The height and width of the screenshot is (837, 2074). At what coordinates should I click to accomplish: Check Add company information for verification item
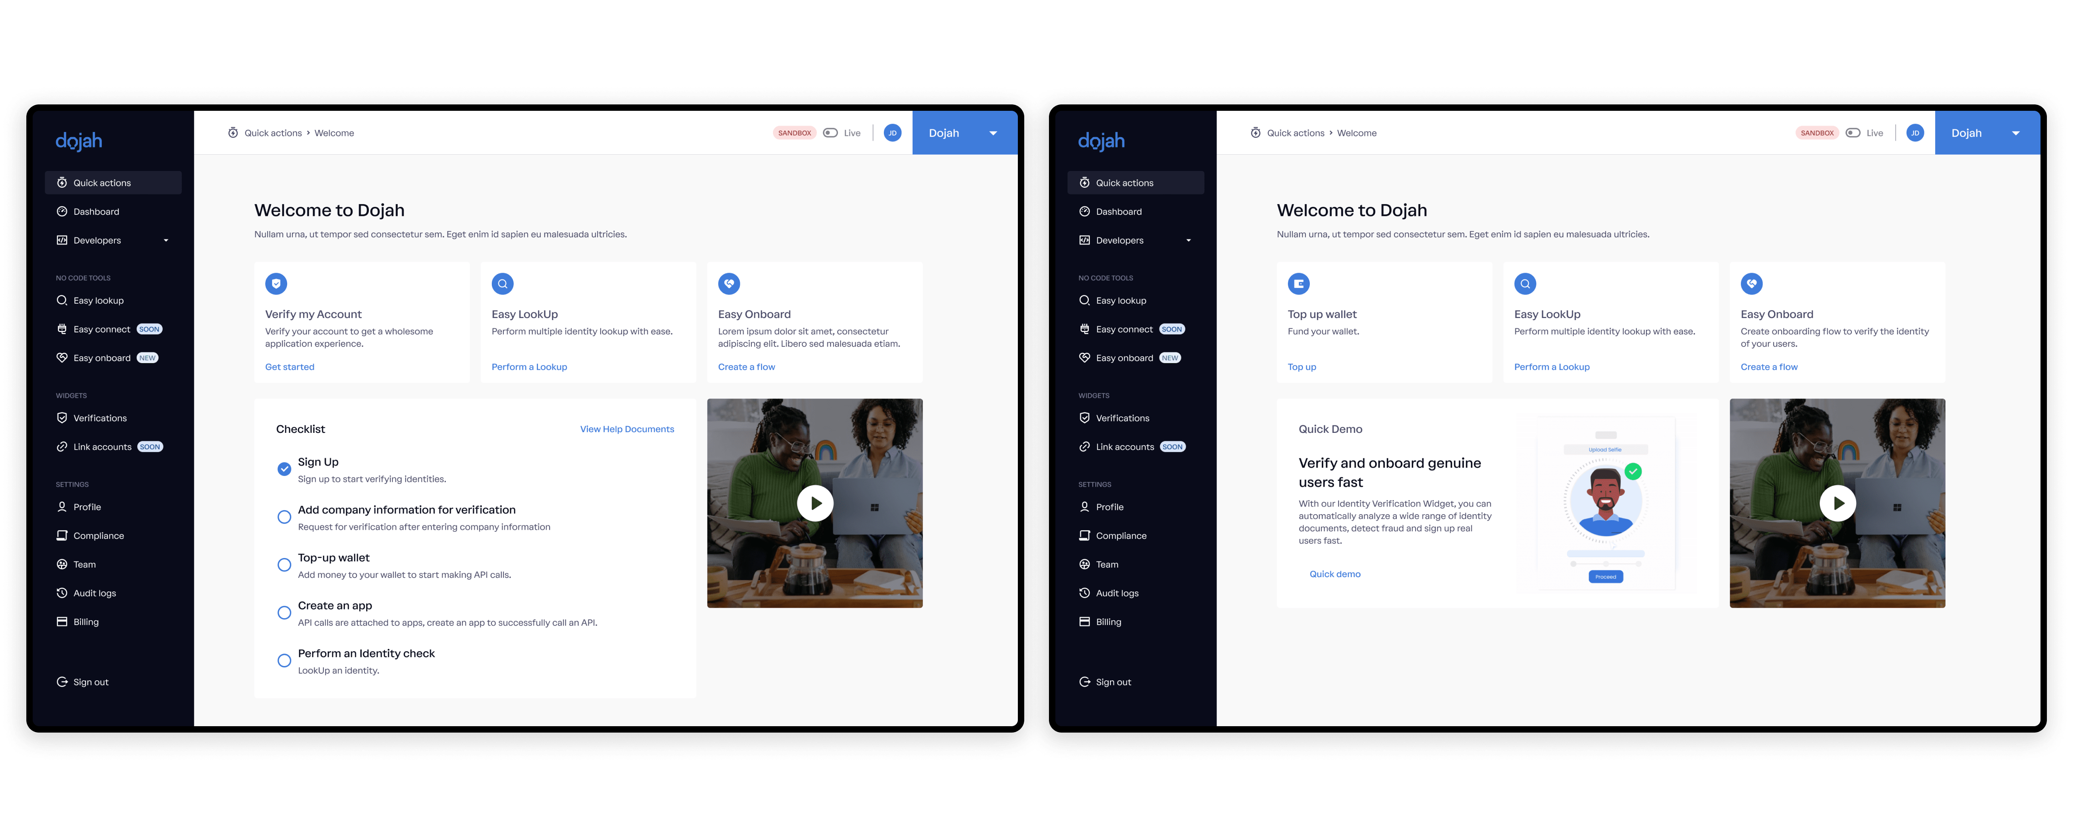click(x=284, y=517)
